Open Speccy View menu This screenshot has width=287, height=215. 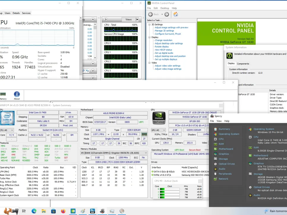[x=219, y=121]
